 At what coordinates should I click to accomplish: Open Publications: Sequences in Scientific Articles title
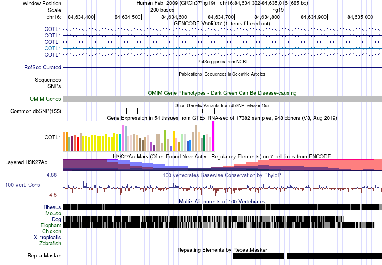point(222,74)
